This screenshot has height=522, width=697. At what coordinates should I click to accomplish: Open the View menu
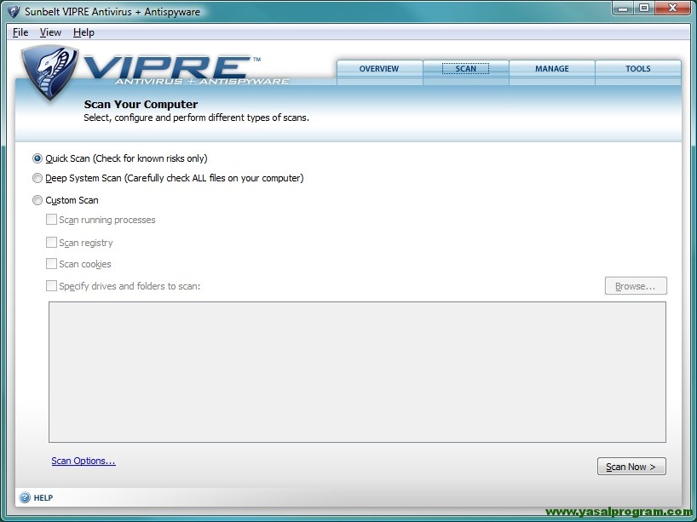point(50,32)
